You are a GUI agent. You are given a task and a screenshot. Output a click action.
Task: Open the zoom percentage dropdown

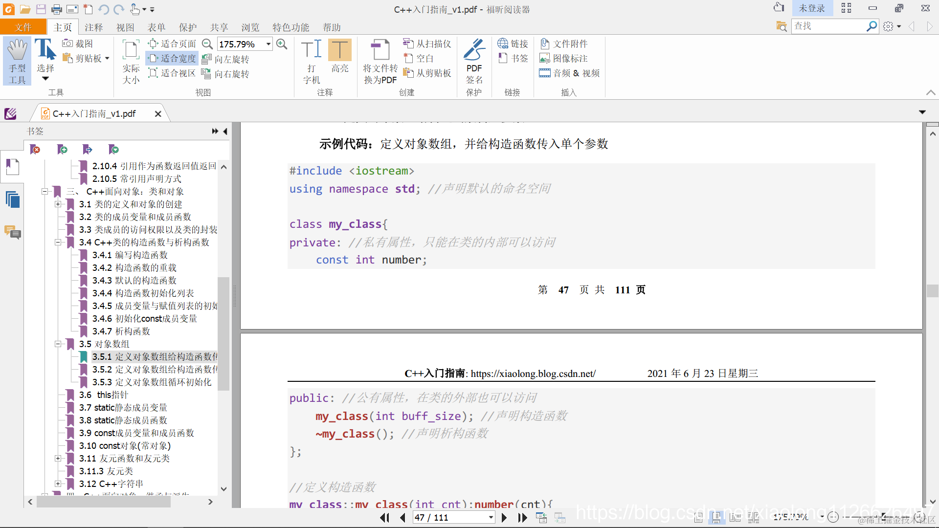pyautogui.click(x=268, y=44)
